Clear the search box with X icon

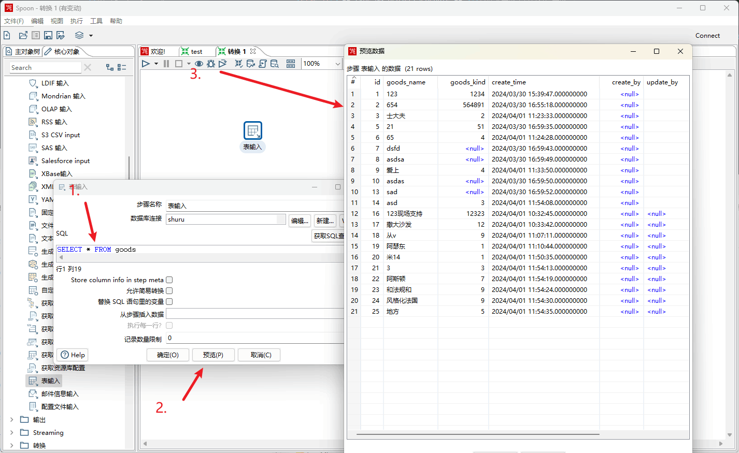88,67
